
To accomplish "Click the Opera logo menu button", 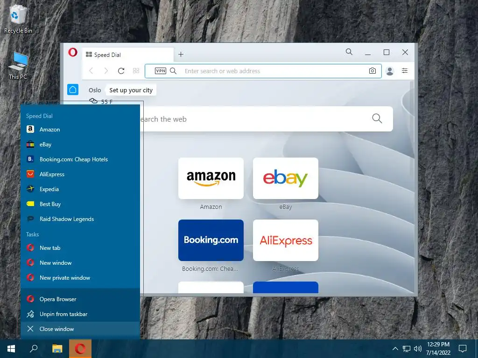I will [72, 52].
